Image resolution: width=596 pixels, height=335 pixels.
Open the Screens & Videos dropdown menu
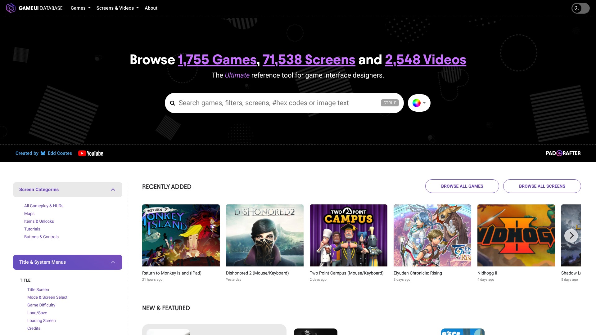tap(117, 8)
